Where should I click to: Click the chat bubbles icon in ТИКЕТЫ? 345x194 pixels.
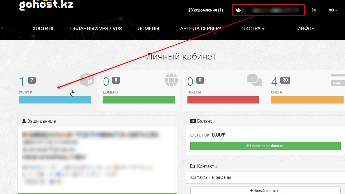click(x=254, y=80)
